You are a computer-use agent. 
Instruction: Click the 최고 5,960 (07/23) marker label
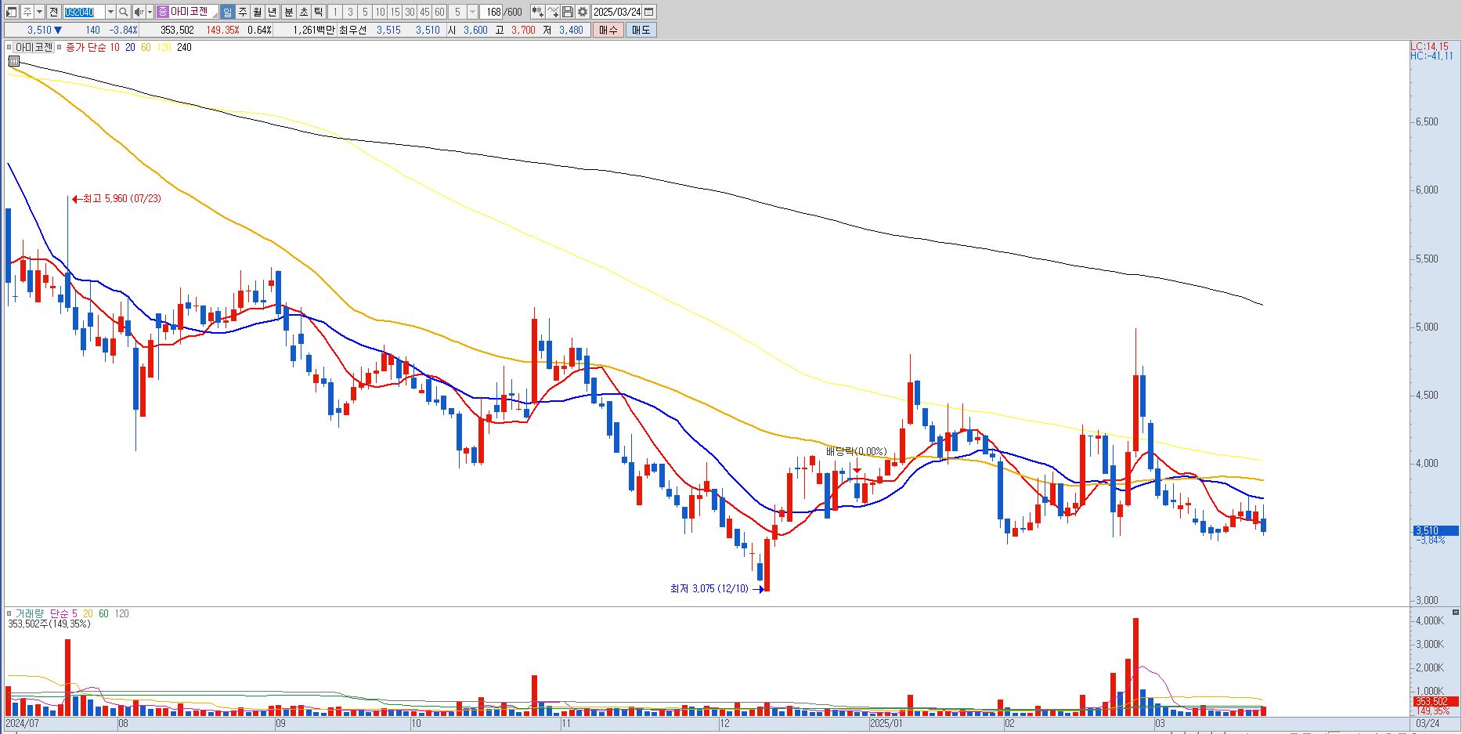click(117, 199)
